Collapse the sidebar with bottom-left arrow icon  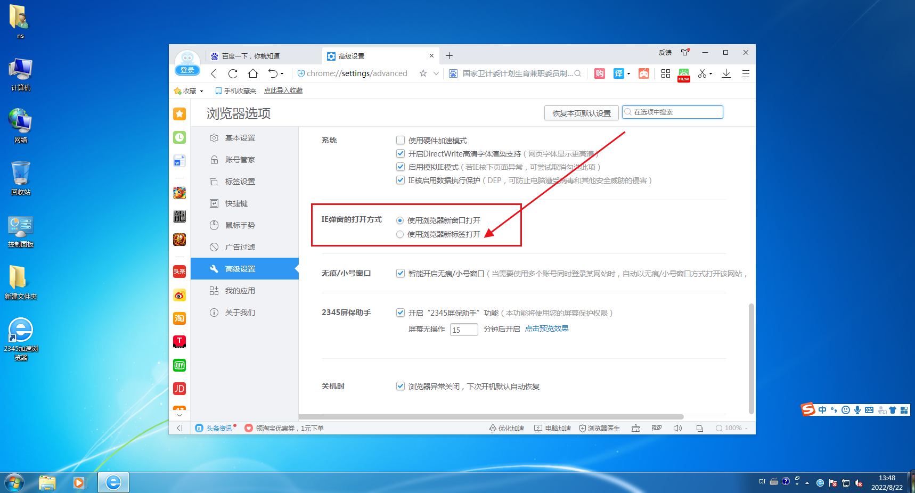coord(179,428)
